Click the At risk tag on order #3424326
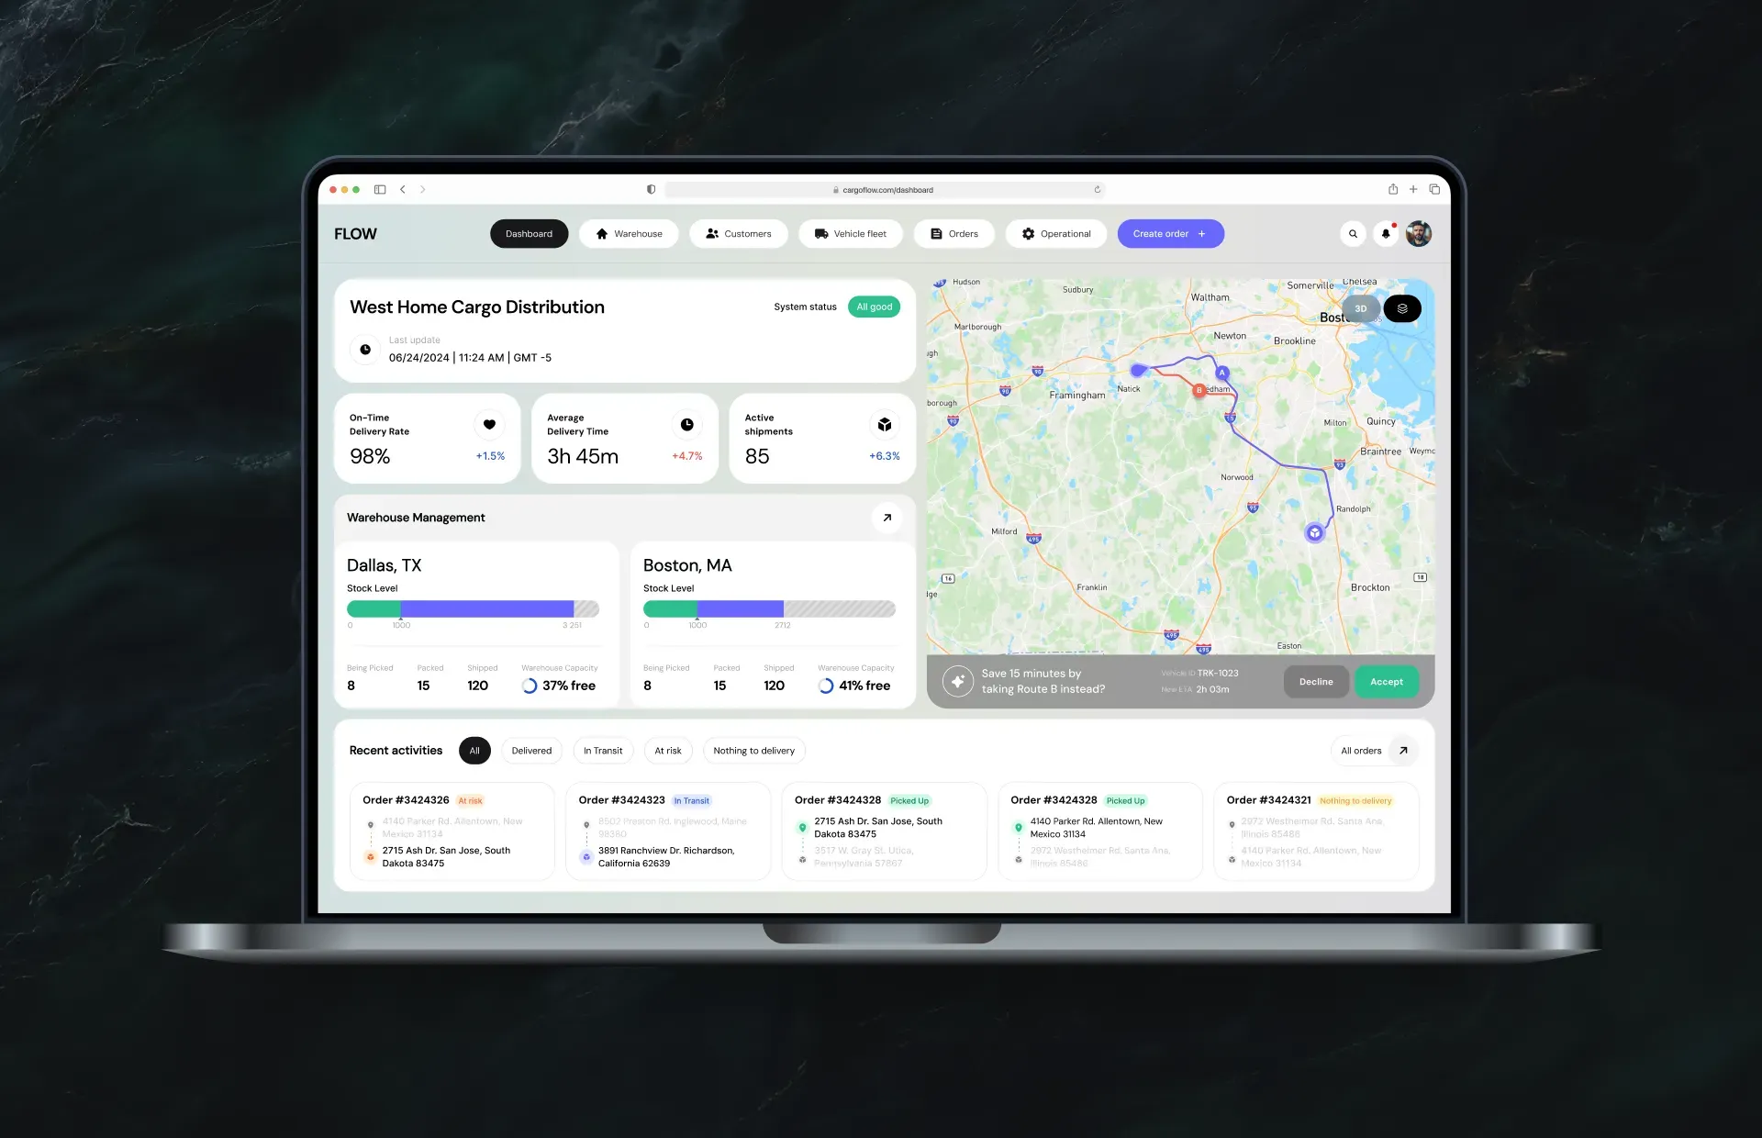The image size is (1762, 1138). tap(470, 801)
